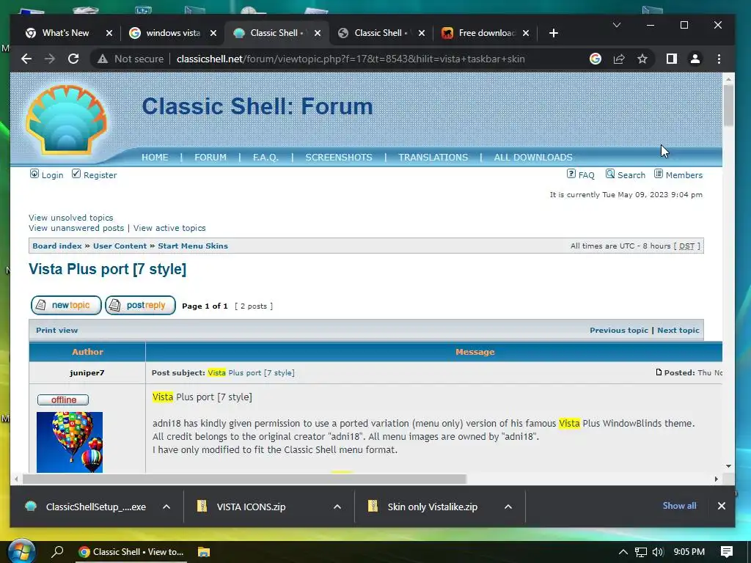Open the notification center icon

(727, 552)
